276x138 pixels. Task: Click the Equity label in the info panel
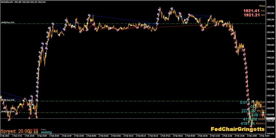pyautogui.click(x=262, y=119)
